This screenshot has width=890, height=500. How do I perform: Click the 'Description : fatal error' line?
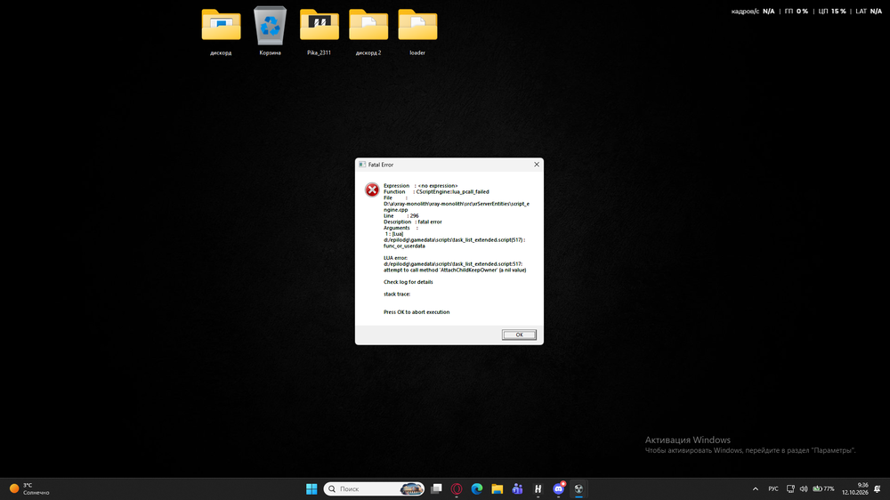point(413,222)
